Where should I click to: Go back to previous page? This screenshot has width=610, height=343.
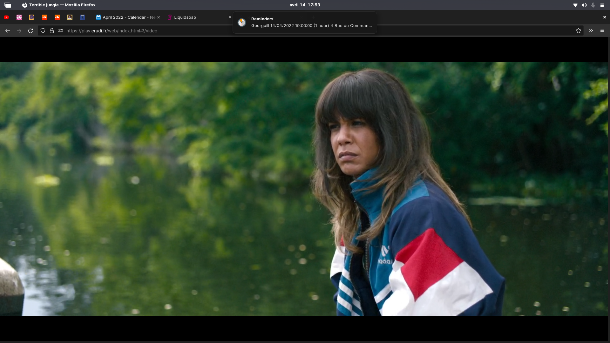tap(8, 31)
